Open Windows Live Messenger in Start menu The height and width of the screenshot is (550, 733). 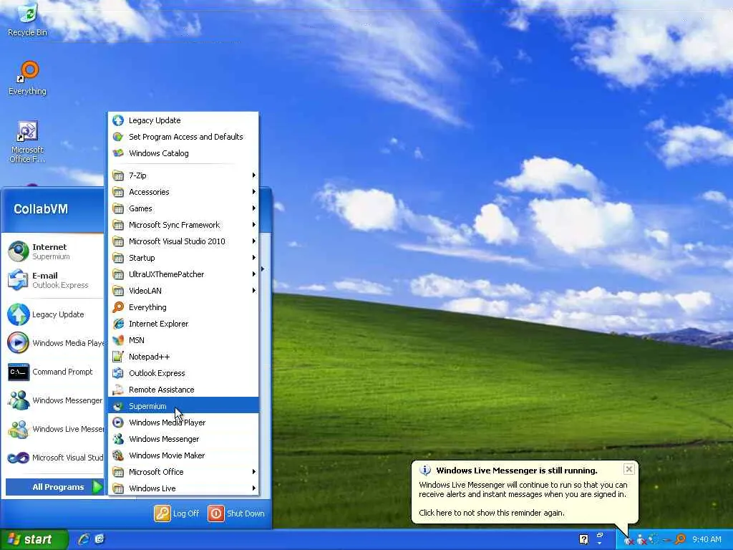pos(53,429)
